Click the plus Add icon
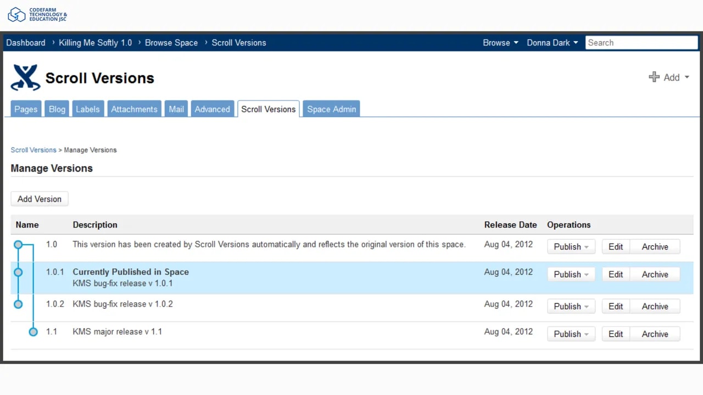 click(654, 77)
